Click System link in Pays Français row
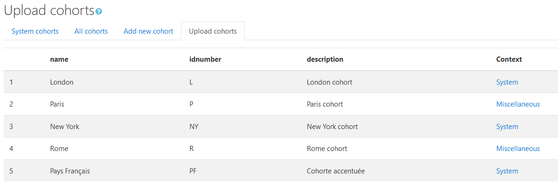This screenshot has width=558, height=187. (507, 171)
